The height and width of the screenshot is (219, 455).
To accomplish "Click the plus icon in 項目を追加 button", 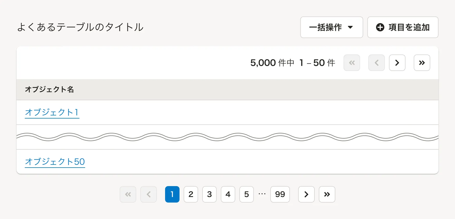I will 380,27.
